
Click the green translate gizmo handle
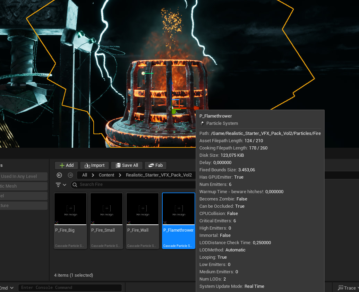click(x=174, y=112)
